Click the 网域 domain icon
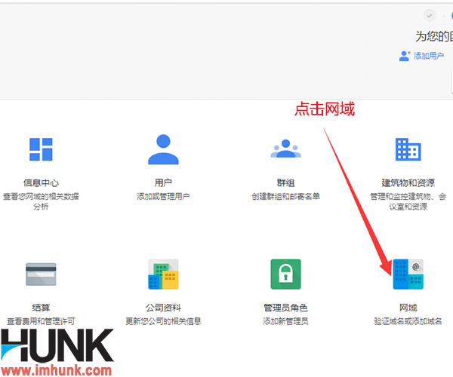453x377 pixels. (x=408, y=274)
